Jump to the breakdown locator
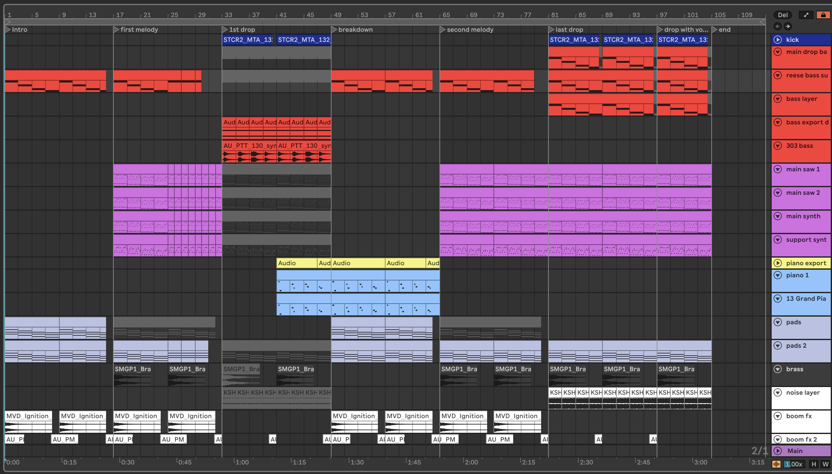This screenshot has width=832, height=474. tap(334, 29)
